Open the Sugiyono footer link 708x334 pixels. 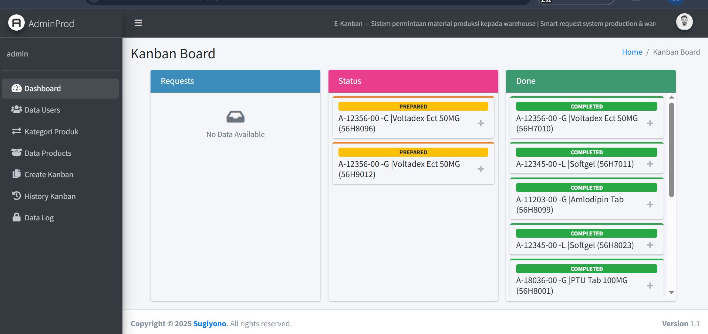click(x=210, y=324)
